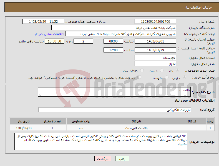219x166 pixels.
Task: Click the remaining time field 18:38:58
Action: [x=54, y=41]
